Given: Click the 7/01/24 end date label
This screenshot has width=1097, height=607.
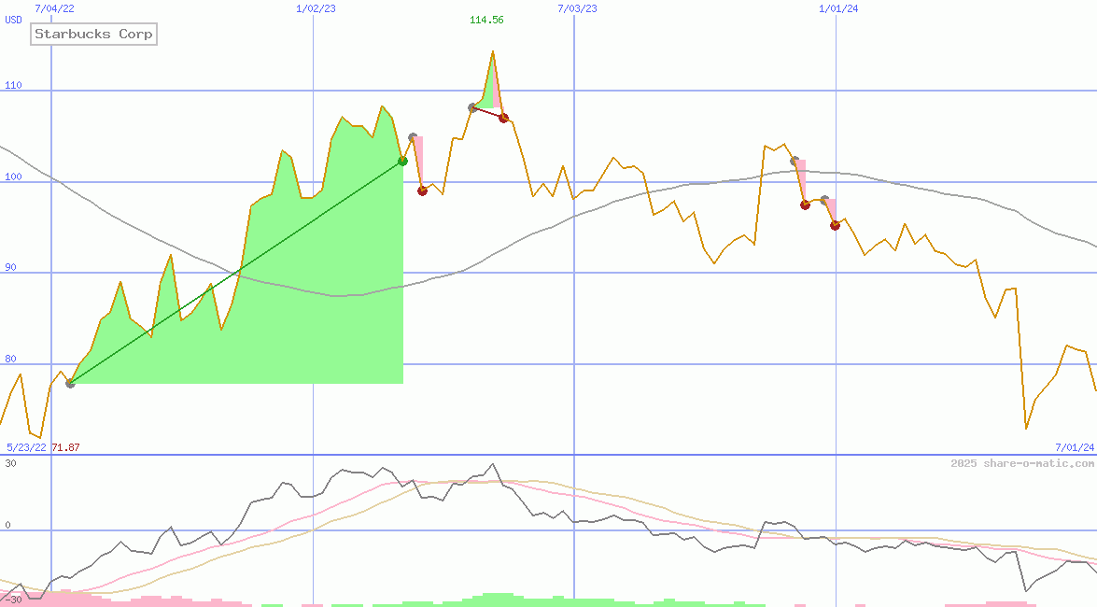Looking at the screenshot, I should [1075, 447].
